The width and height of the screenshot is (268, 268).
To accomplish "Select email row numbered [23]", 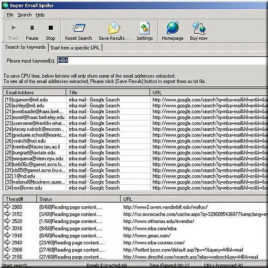I will coord(135,123).
